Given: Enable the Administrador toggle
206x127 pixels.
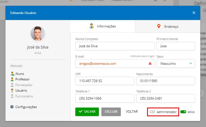Looking at the screenshot, I should point(152,112).
